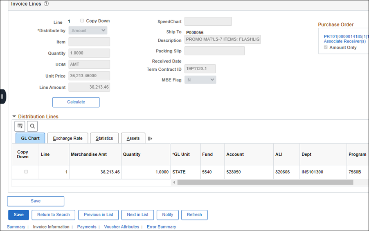Image resolution: width=369 pixels, height=231 pixels.
Task: Click the left sidebar collapse handle
Action: 2,96
